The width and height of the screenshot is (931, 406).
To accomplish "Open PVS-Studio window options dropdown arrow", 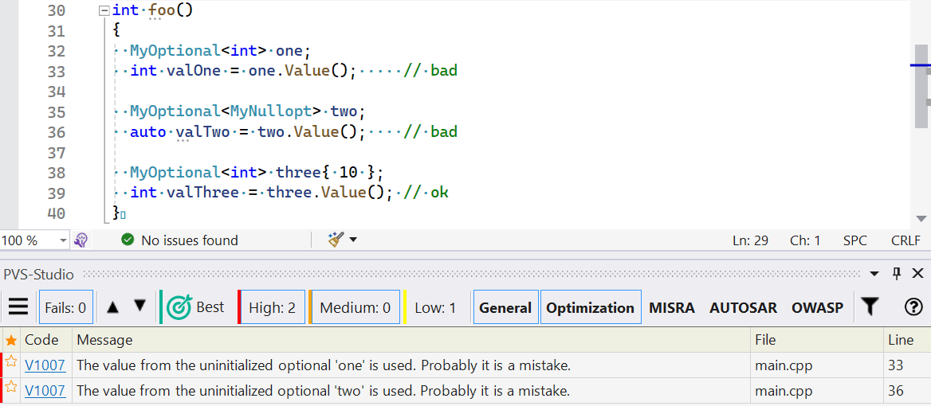I will click(874, 274).
